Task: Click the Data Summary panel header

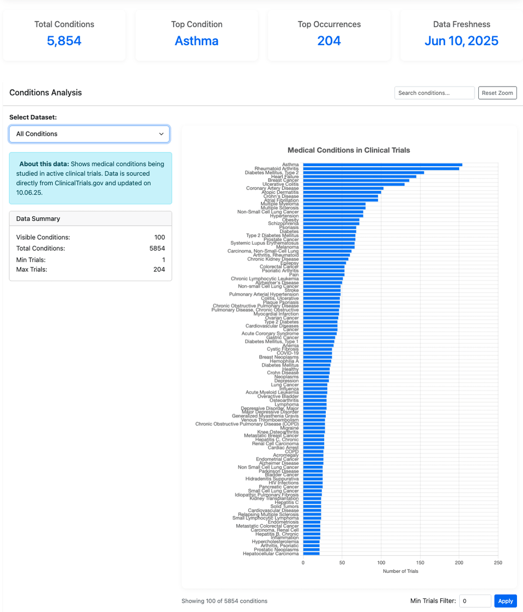Action: (90, 219)
